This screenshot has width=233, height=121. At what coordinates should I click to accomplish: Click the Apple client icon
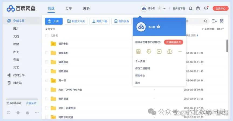(x=28, y=113)
